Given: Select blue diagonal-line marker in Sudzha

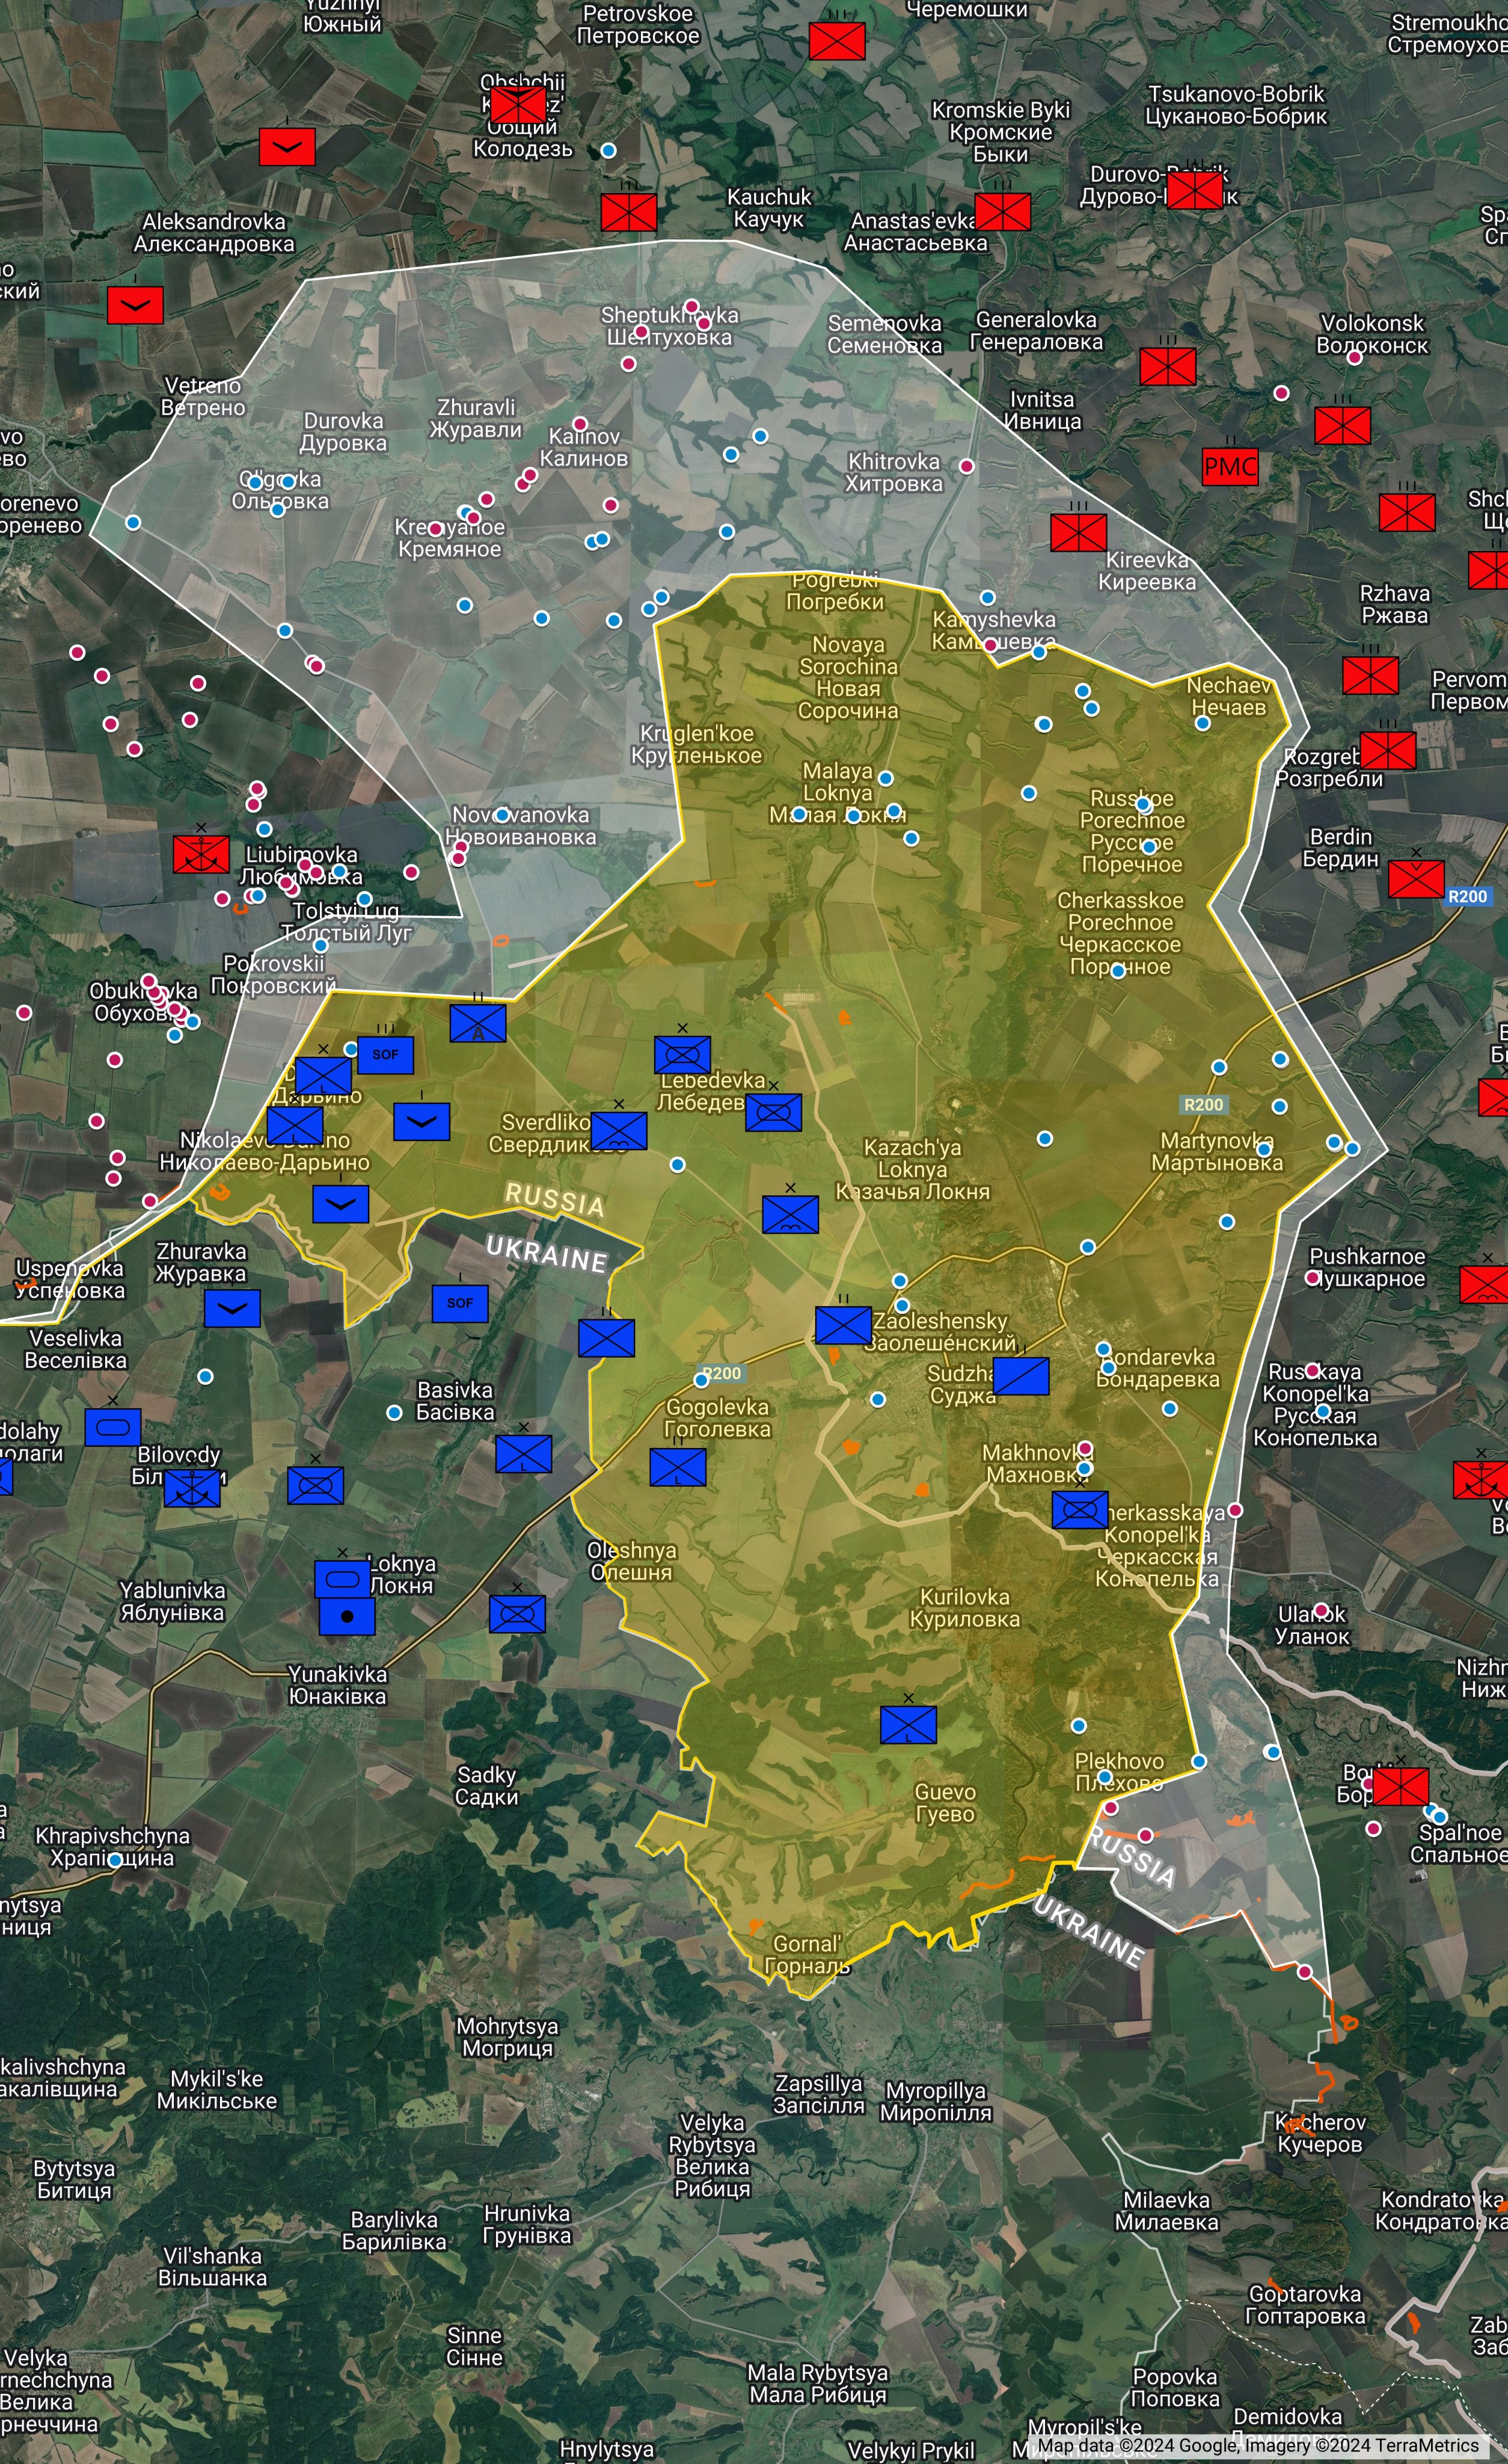Looking at the screenshot, I should [1020, 1376].
